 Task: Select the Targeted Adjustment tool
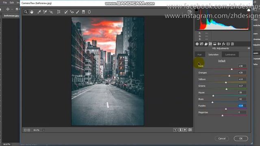[x=51, y=12]
